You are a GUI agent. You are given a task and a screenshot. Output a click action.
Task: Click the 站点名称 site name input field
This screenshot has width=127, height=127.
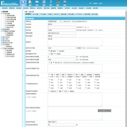pos(62,24)
